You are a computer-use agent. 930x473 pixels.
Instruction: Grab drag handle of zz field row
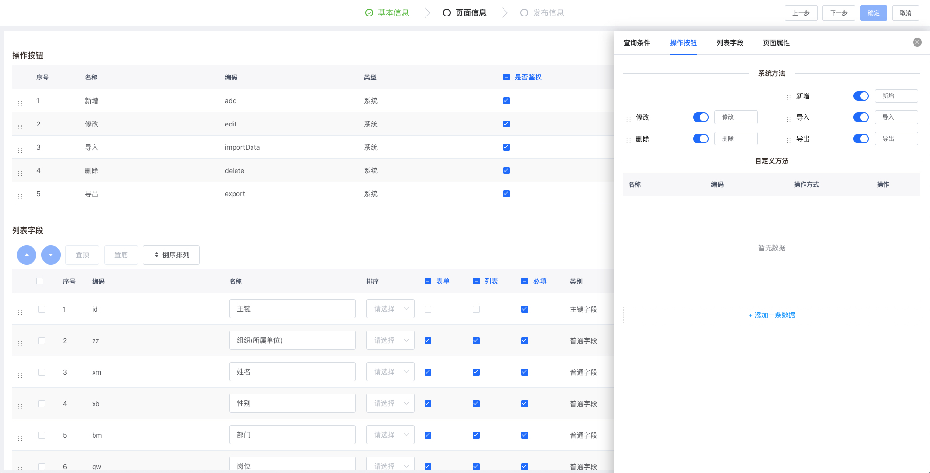coord(20,344)
